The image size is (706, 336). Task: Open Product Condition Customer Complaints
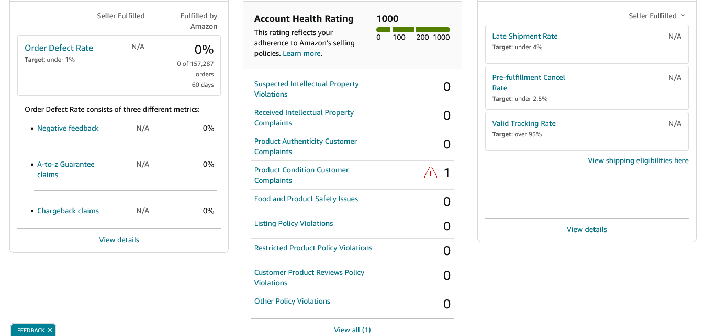point(301,175)
